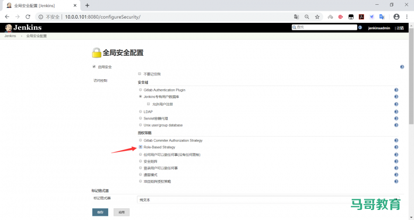Image resolution: width=414 pixels, height=220 pixels.
Task: Open help icon for 项目矩阵授权策略
Action: pyautogui.click(x=396, y=181)
